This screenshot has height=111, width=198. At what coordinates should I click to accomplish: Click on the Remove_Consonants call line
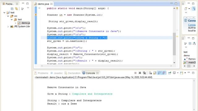click(x=82, y=54)
